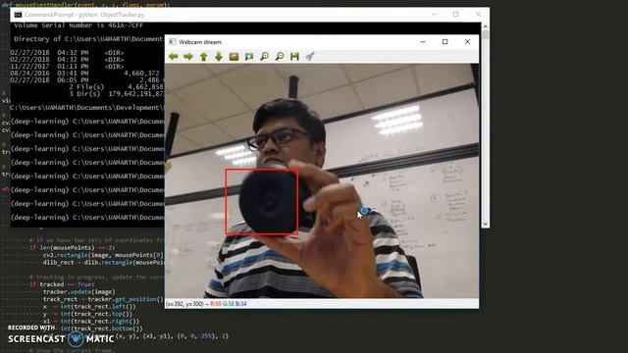Click the '2 File(s)' summary line
Screen dimensions: 628x353
116,87
